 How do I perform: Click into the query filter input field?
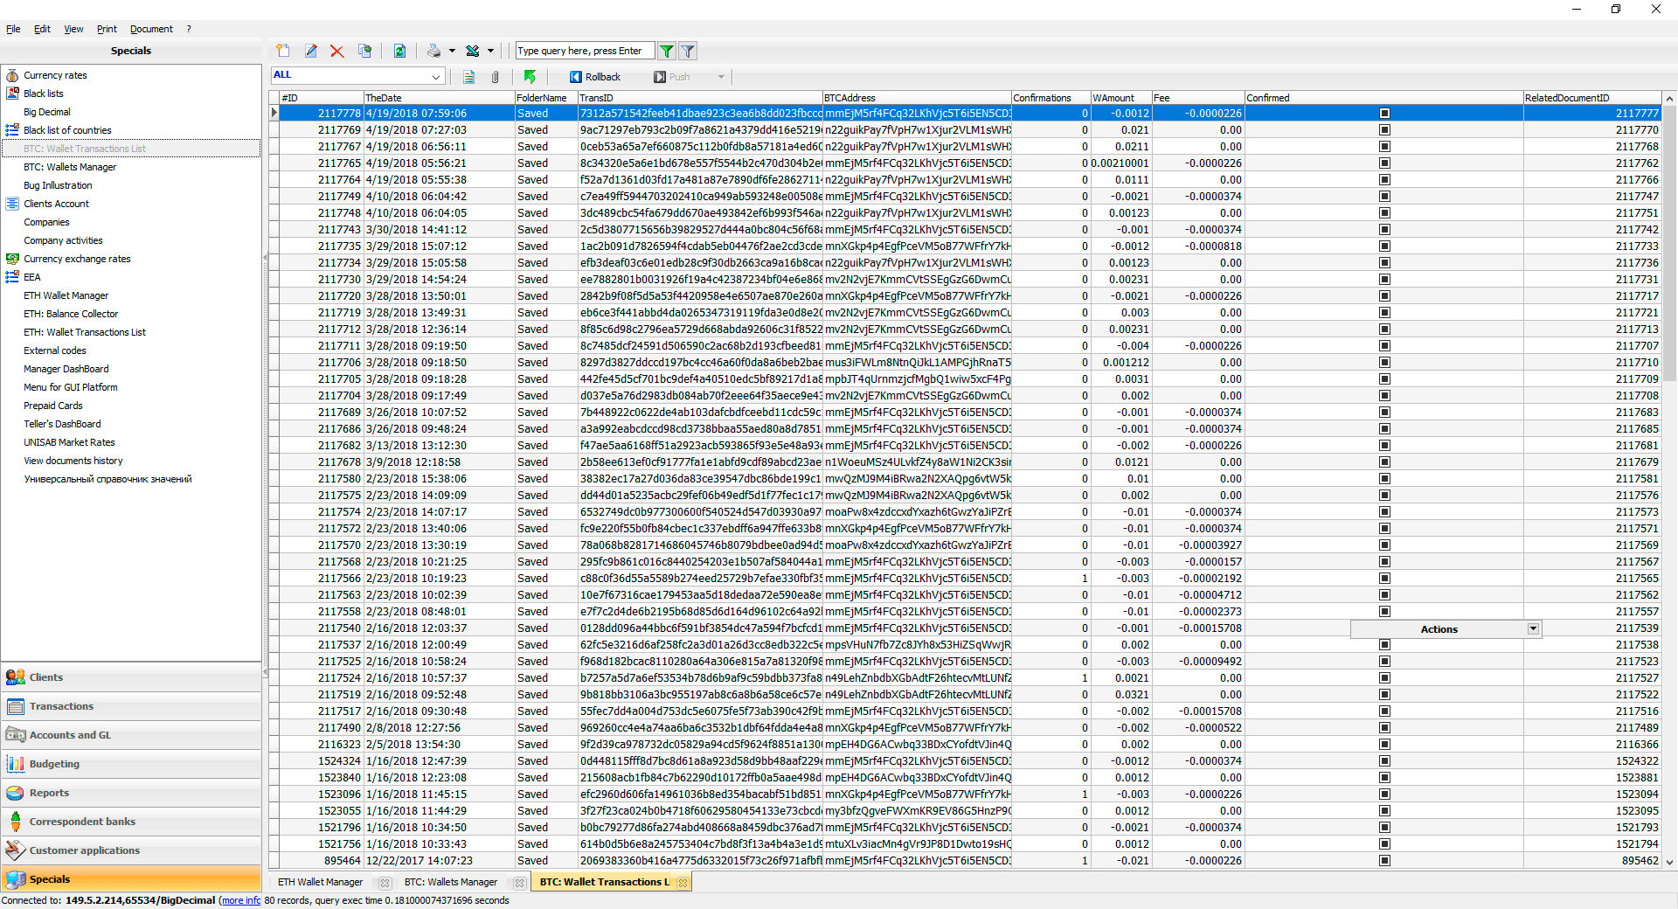[584, 51]
